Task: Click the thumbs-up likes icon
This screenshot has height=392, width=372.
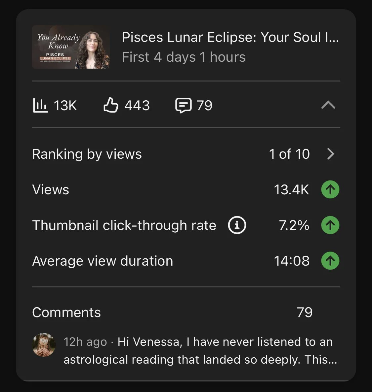Action: [111, 105]
